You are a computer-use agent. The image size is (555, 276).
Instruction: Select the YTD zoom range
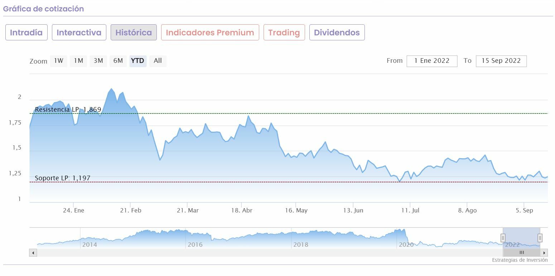[x=137, y=61]
